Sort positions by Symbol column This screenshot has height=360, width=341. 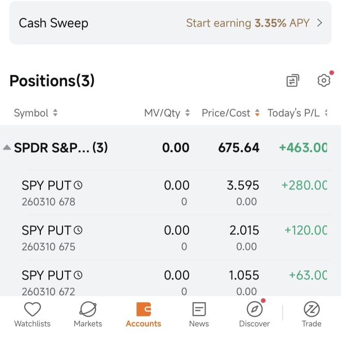36,113
